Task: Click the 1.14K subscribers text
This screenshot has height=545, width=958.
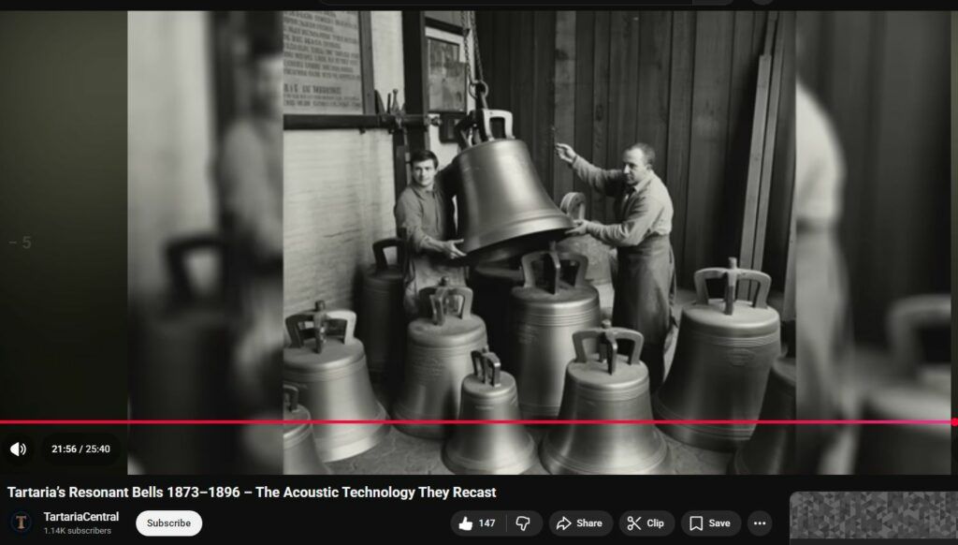Action: (x=77, y=531)
